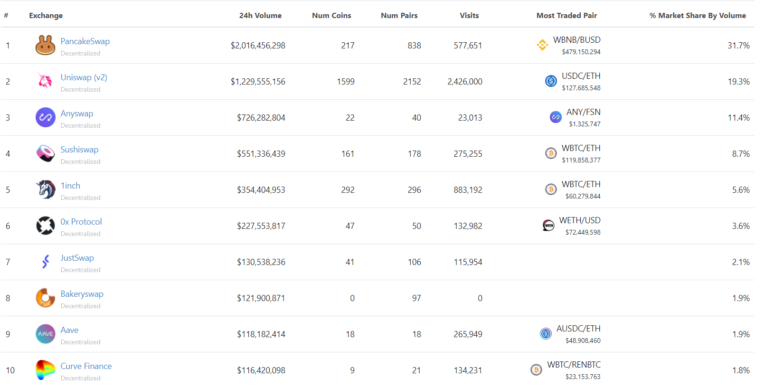The width and height of the screenshot is (774, 388).
Task: Select 1inch visits value 883,192
Action: tap(468, 190)
